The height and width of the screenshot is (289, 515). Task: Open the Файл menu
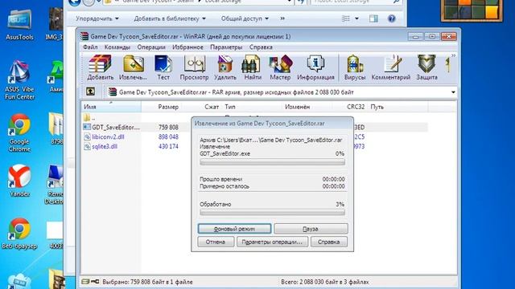point(90,47)
